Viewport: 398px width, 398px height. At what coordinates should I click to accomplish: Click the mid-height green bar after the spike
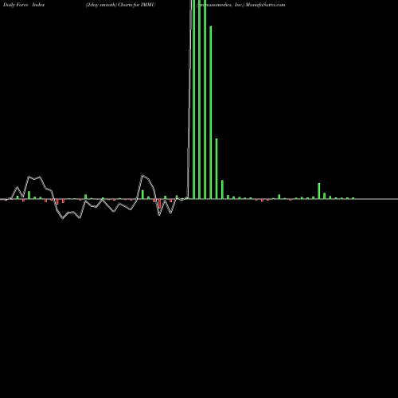tap(217, 169)
